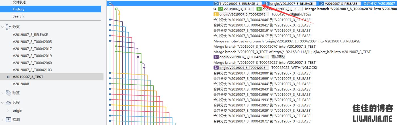Select branch V2019008 in branch list

pos(21,84)
